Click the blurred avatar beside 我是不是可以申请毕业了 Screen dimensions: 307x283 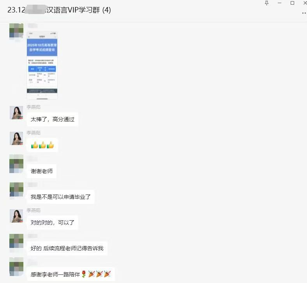click(16, 189)
